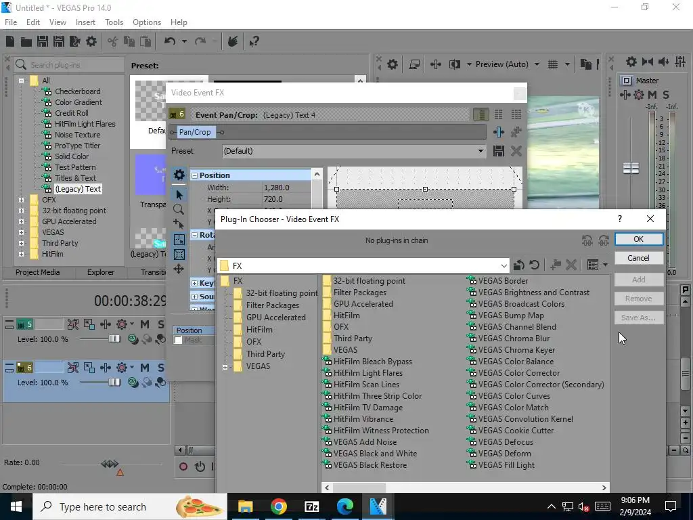Click Cancel in Plug-In Chooser
Viewport: 693px width, 520px height.
[639, 258]
